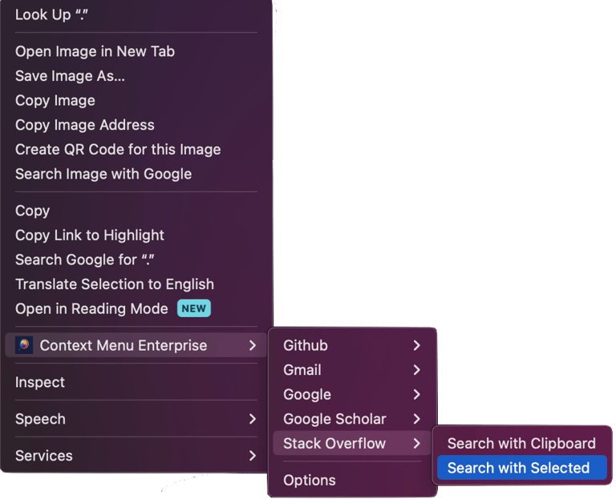Screen dimensions: 616x499
Task: Select Gmail in the submenu
Action: pyautogui.click(x=352, y=370)
